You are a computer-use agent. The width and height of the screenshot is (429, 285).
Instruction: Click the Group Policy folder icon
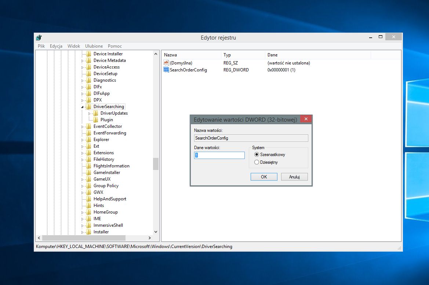[x=88, y=186]
